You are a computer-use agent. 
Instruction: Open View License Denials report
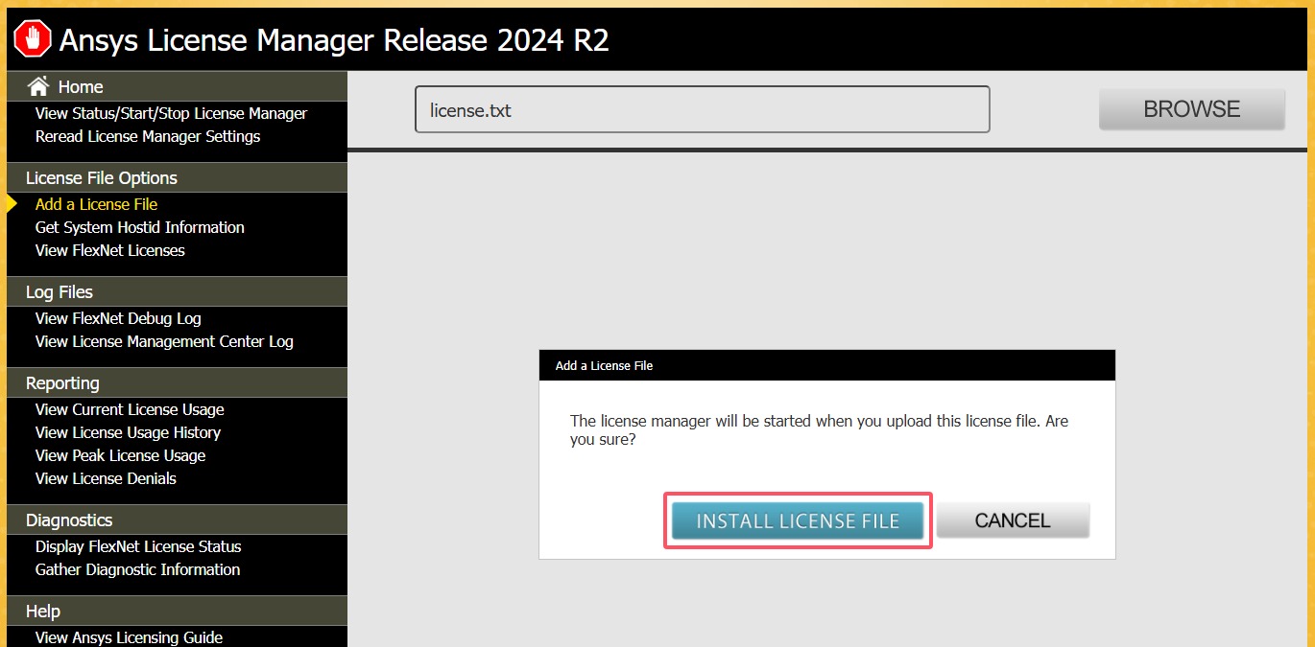tap(106, 478)
